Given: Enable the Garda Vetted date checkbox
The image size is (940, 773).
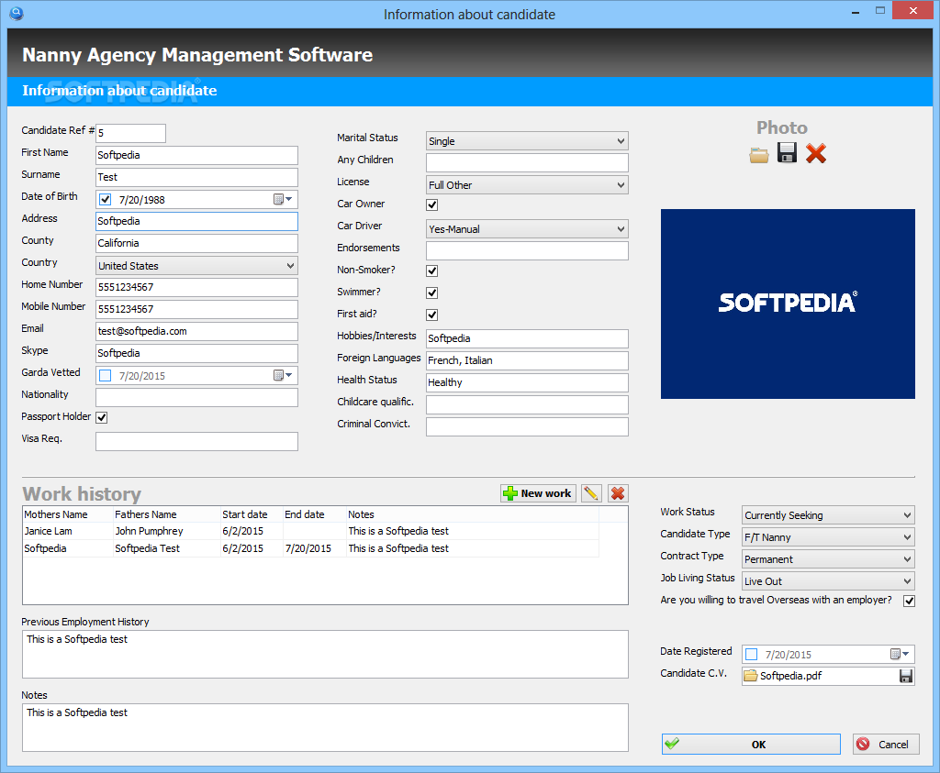Looking at the screenshot, I should coord(106,375).
